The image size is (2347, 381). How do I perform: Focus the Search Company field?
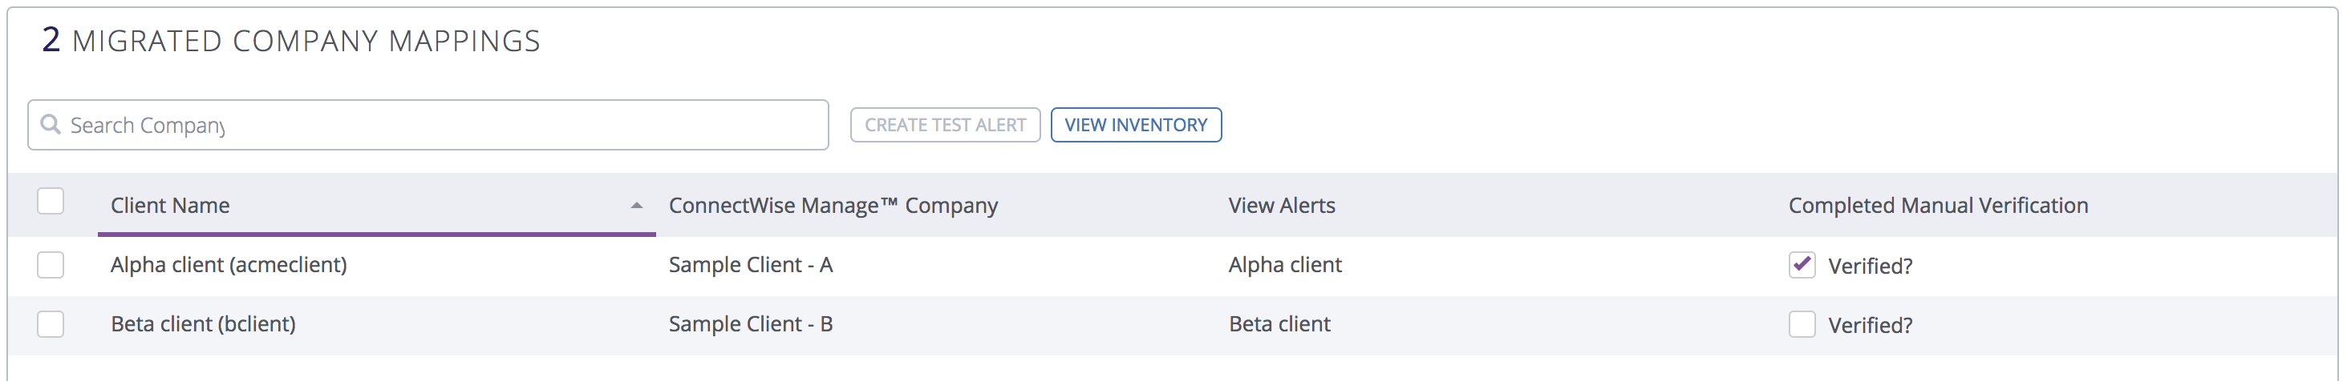(x=428, y=125)
